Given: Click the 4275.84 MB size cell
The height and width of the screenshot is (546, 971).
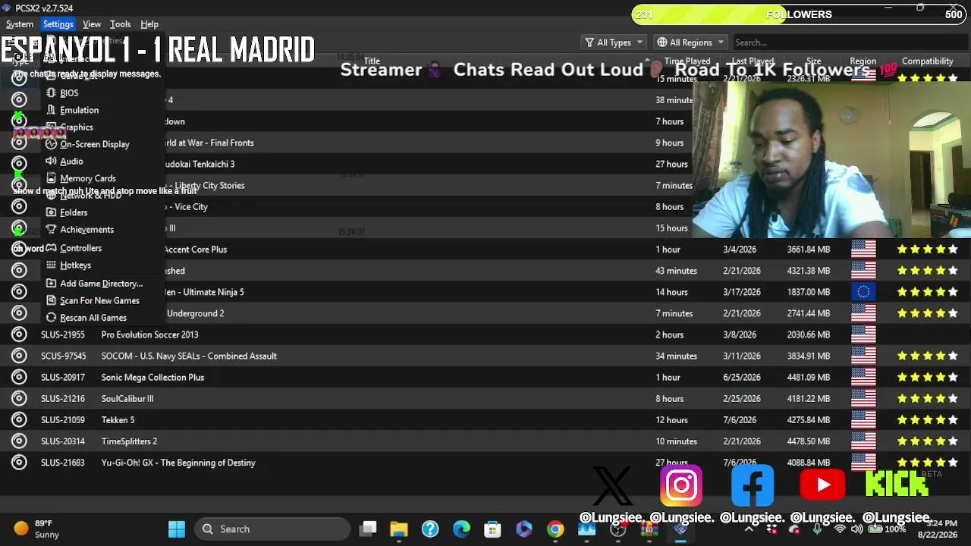Looking at the screenshot, I should coord(809,420).
